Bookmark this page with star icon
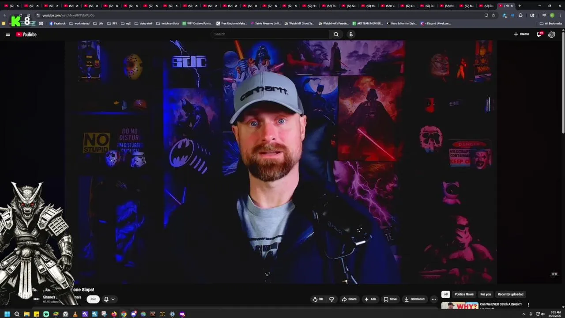 click(493, 15)
